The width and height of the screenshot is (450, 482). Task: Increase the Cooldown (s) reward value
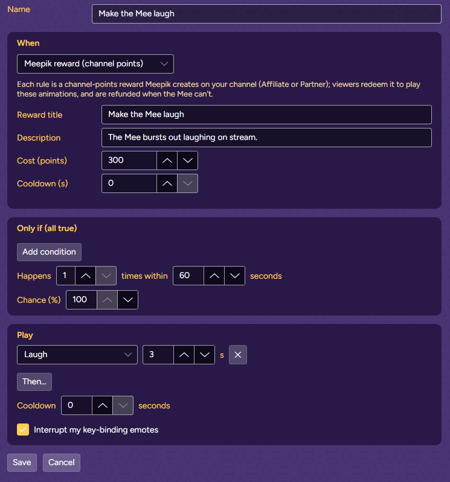(167, 183)
